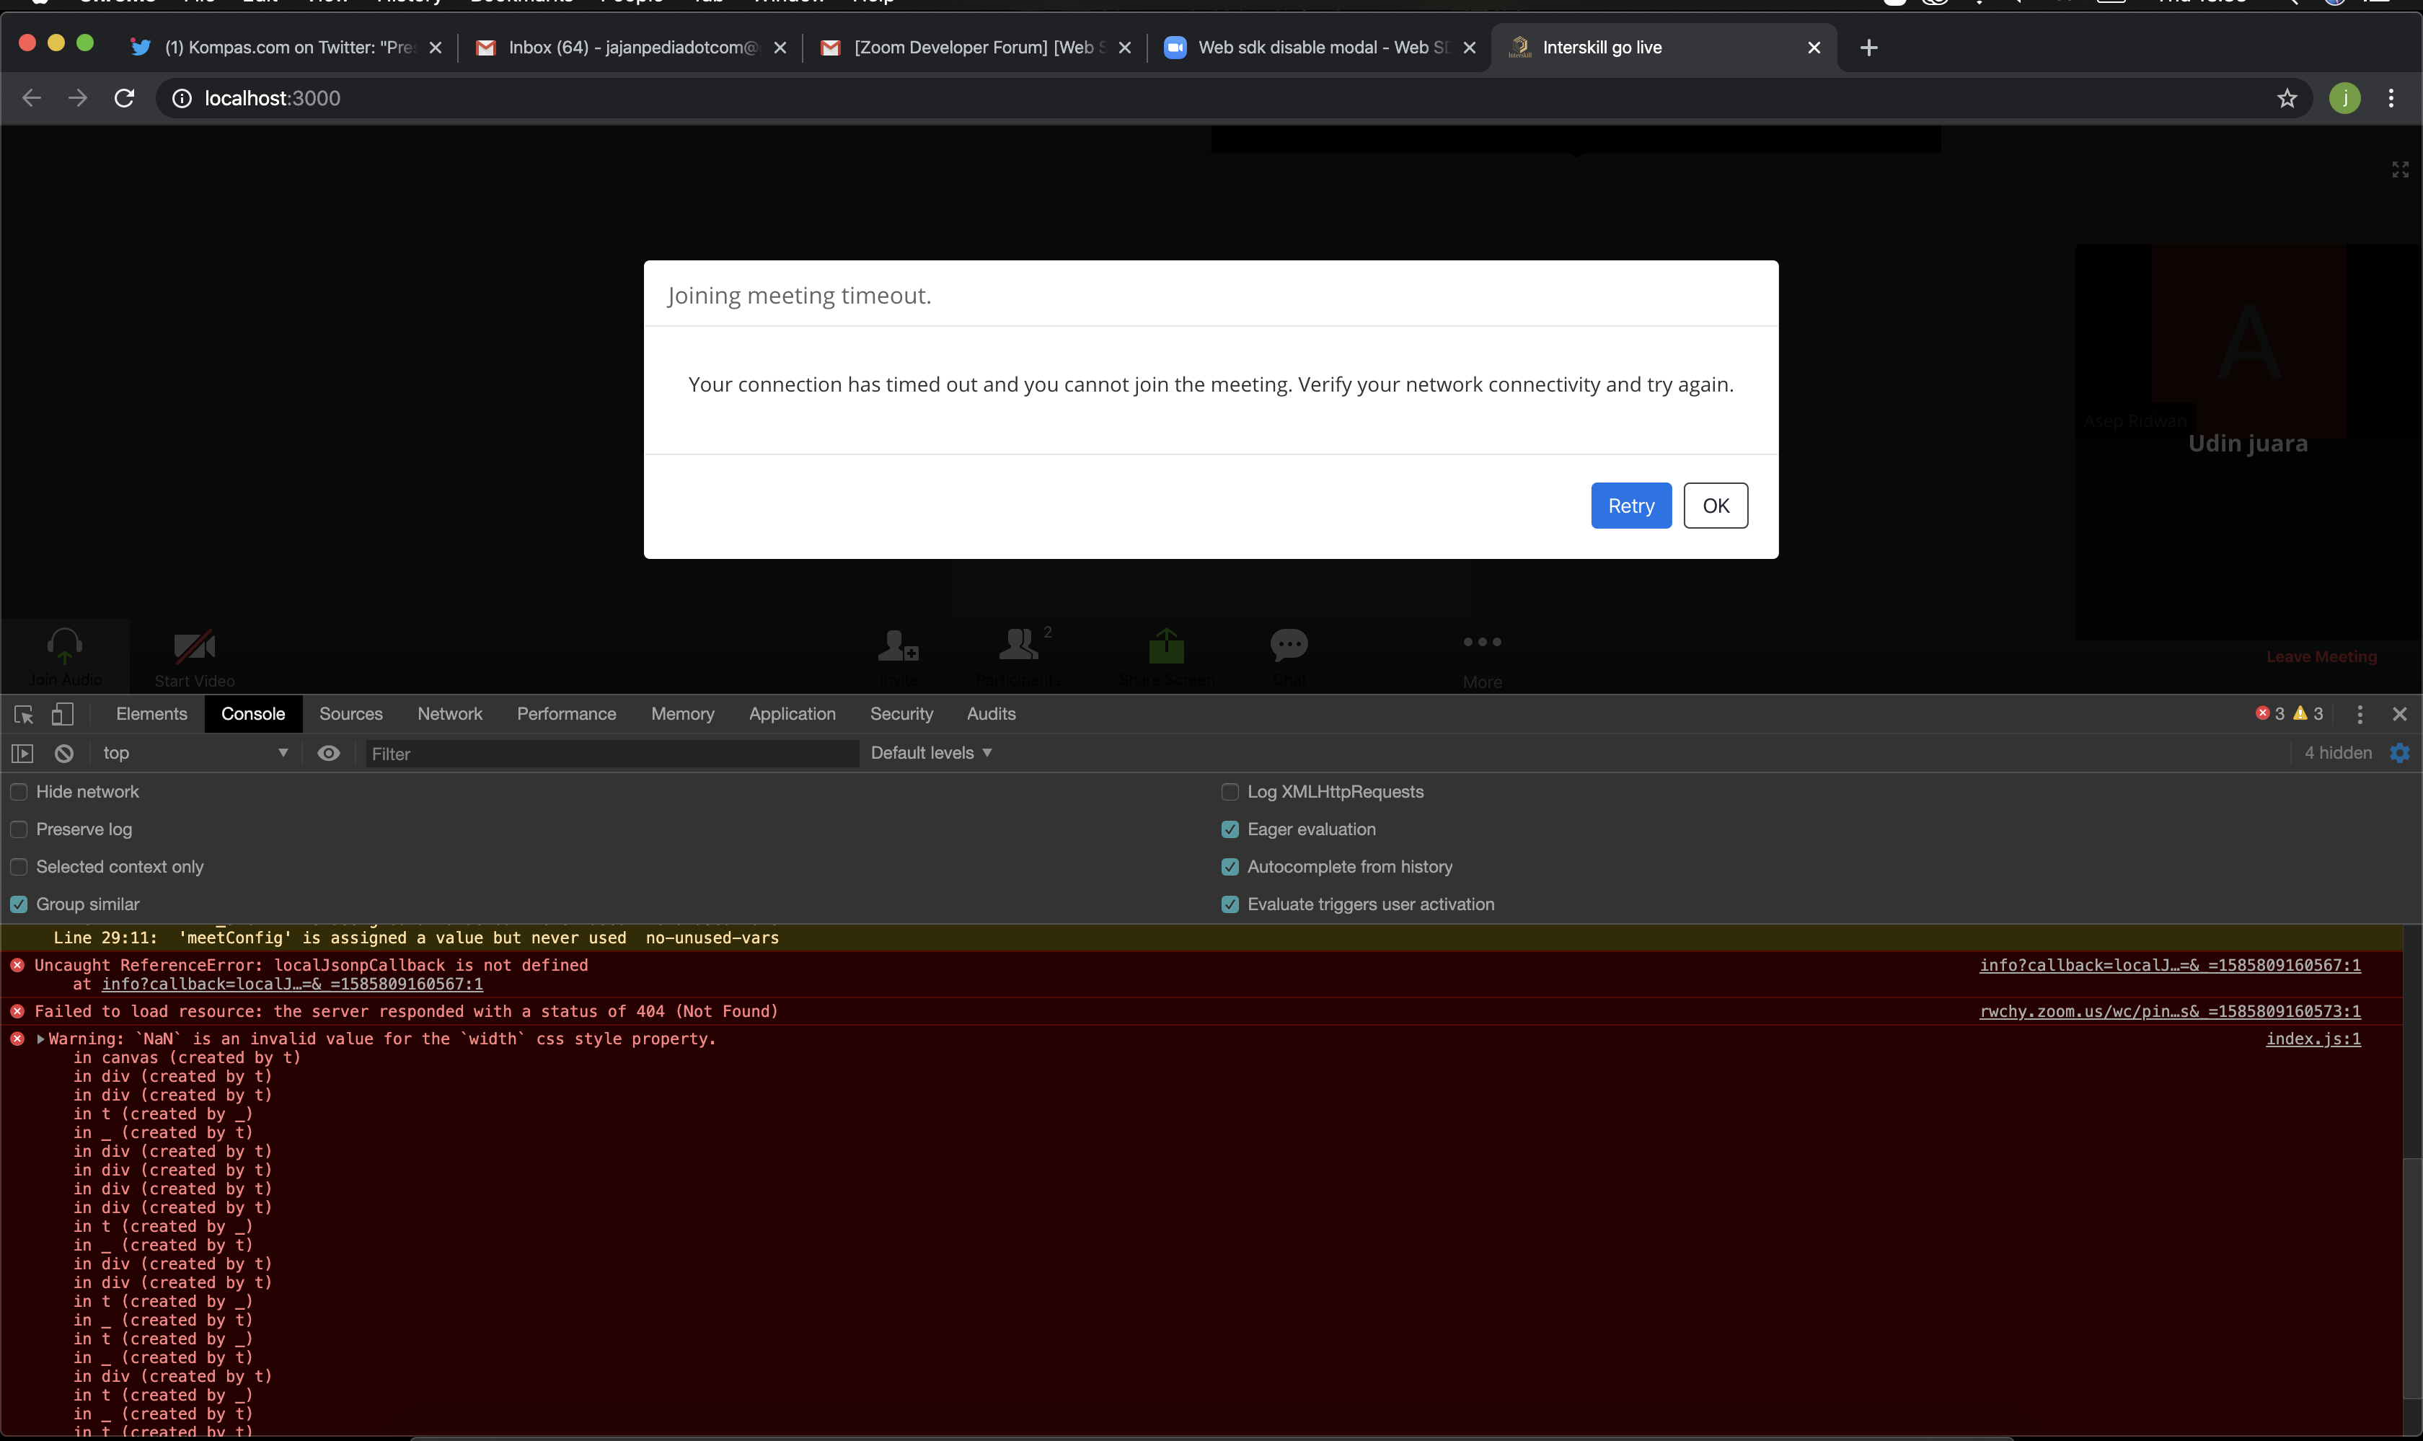Click the browser reload icon
This screenshot has width=2423, height=1441.
tap(124, 98)
